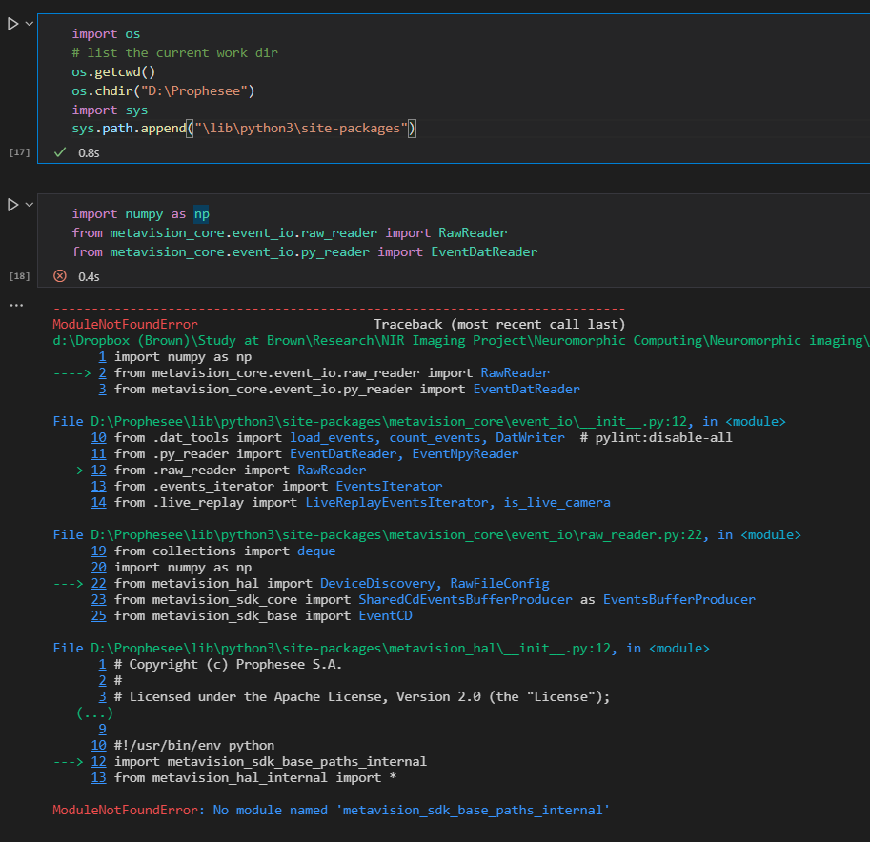The image size is (870, 842).
Task: Click the d:\Dropbox (Brown) notebook path
Action: point(460,341)
